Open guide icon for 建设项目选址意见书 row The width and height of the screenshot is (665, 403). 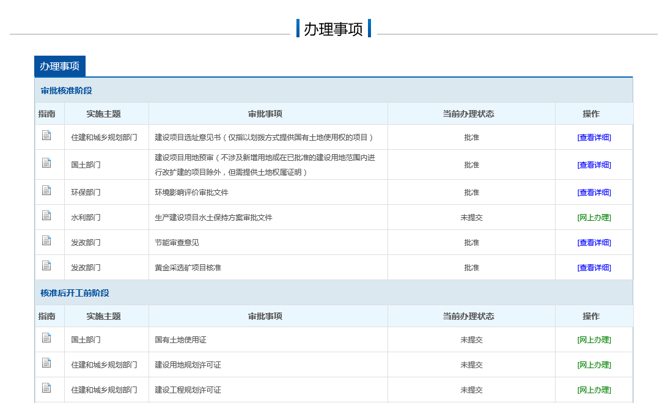click(x=46, y=136)
